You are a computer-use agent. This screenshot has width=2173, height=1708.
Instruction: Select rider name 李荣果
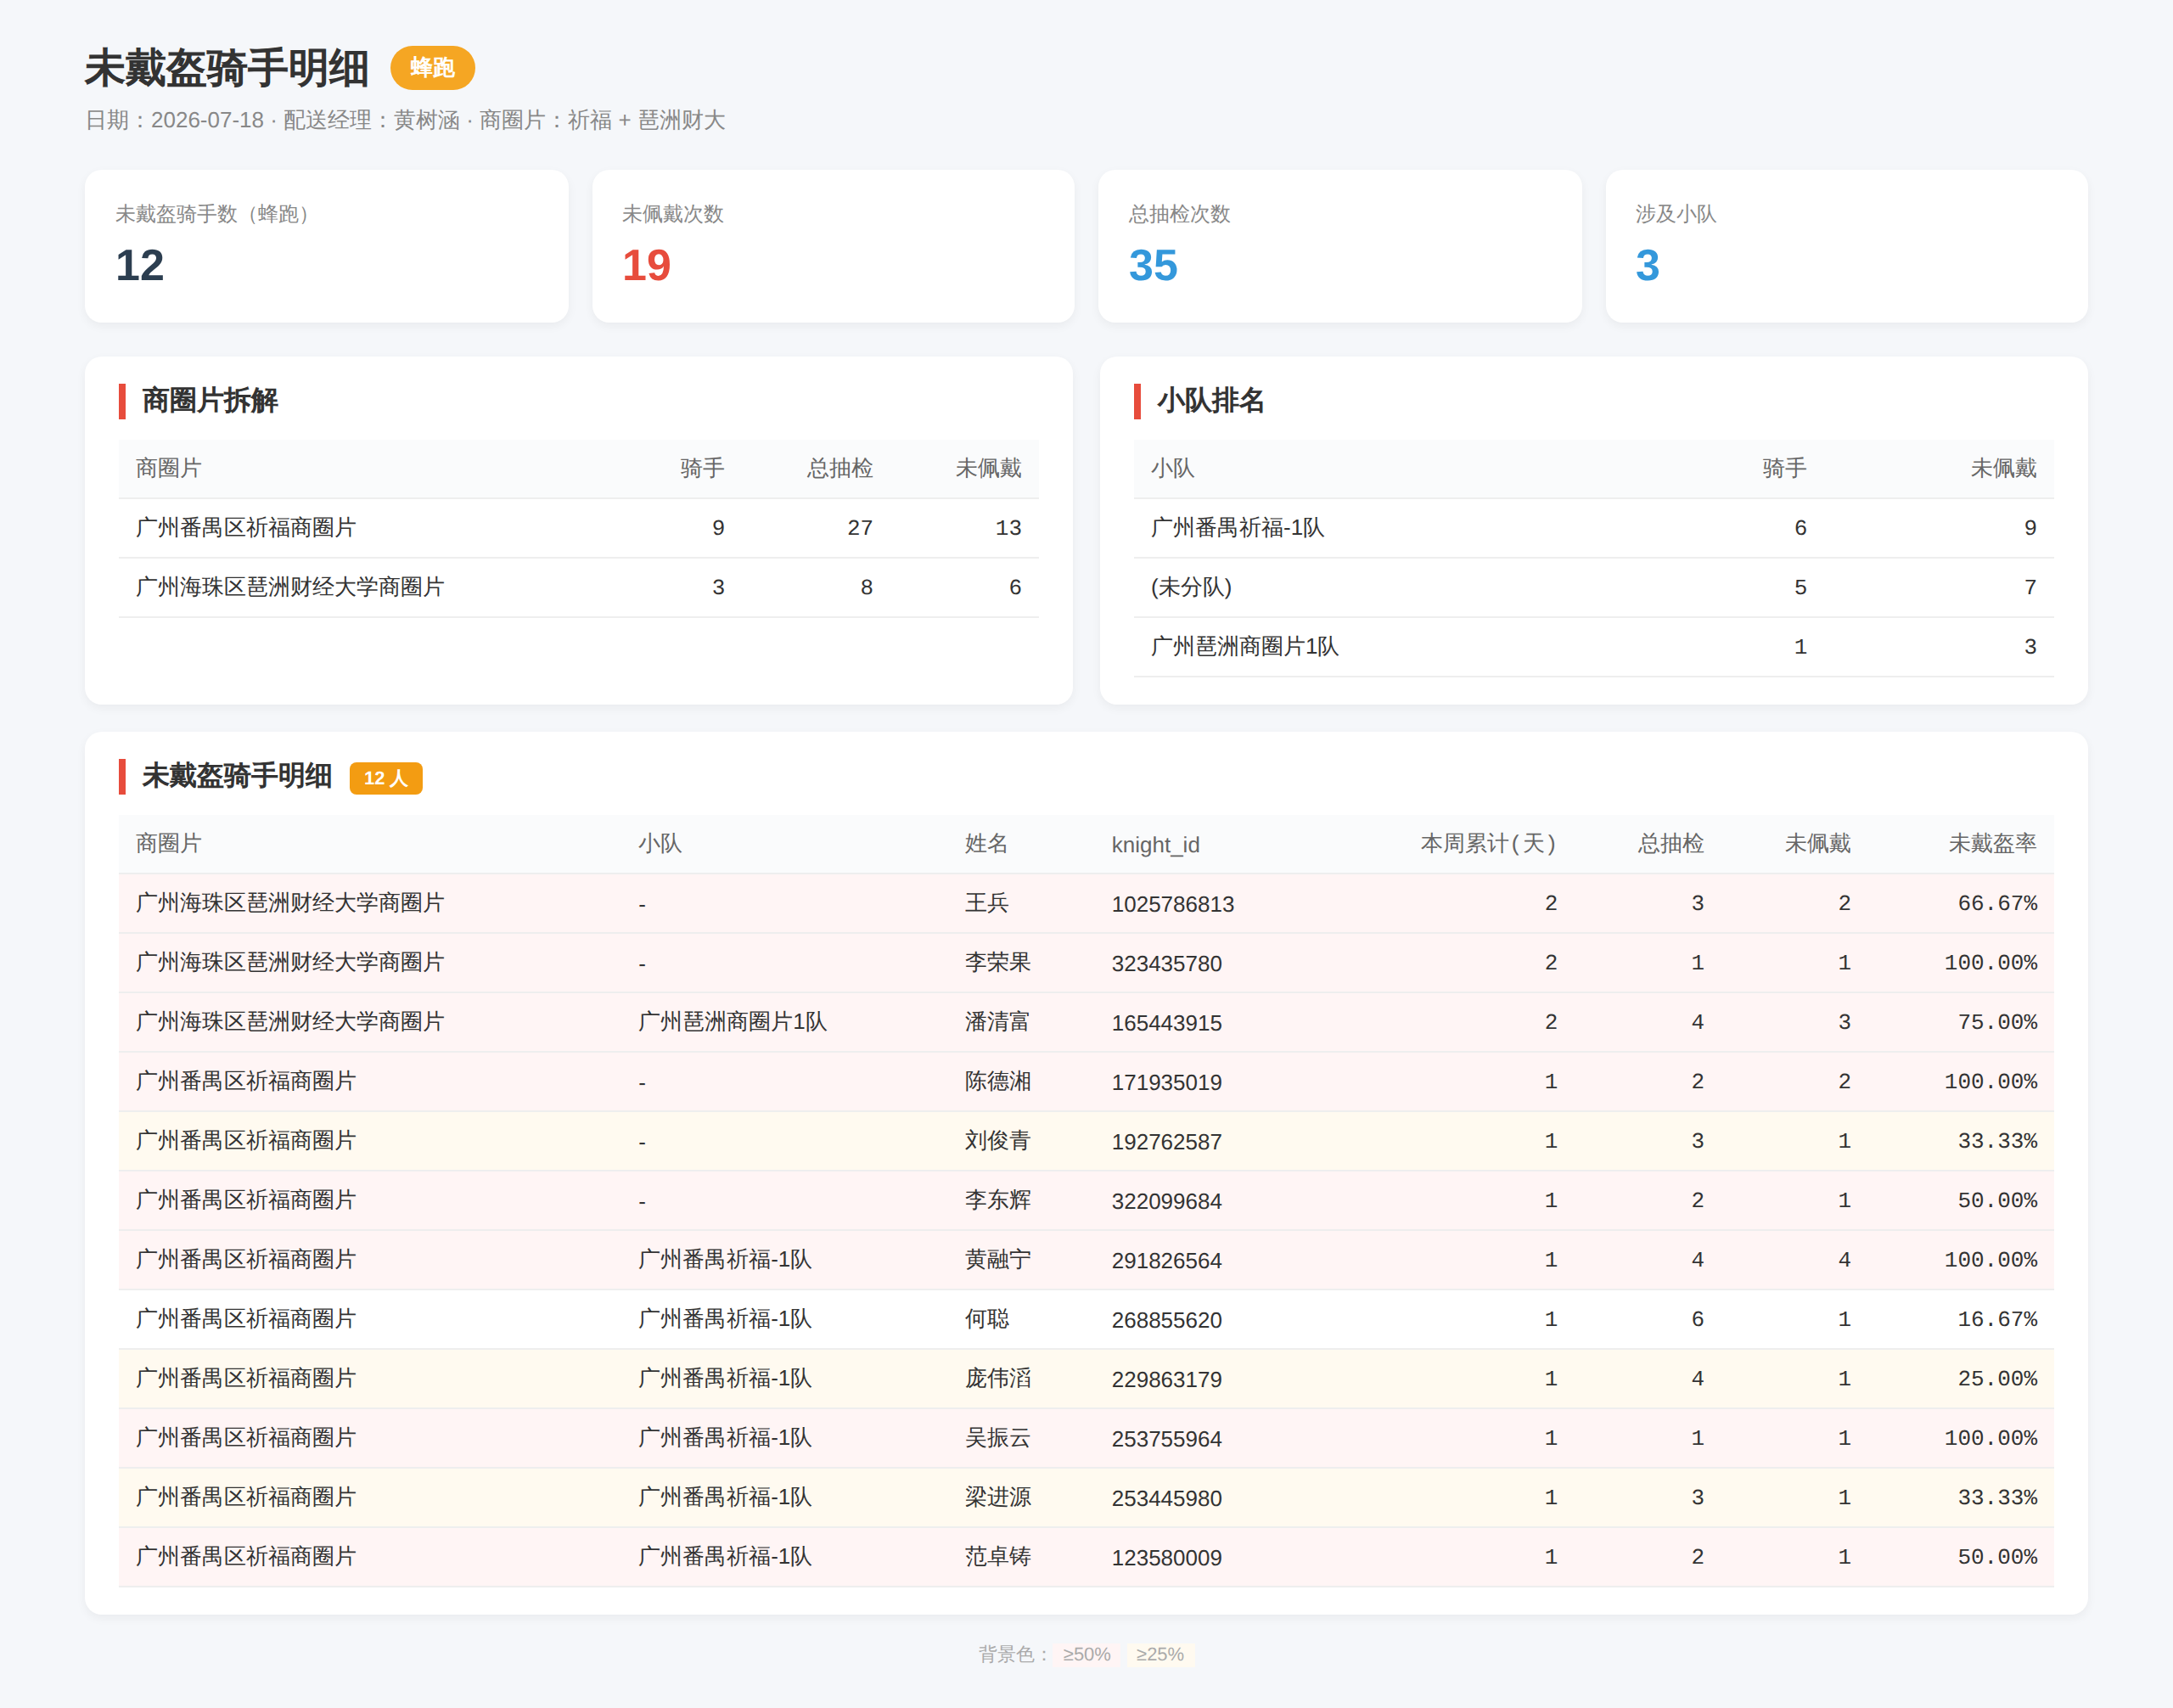pos(997,962)
